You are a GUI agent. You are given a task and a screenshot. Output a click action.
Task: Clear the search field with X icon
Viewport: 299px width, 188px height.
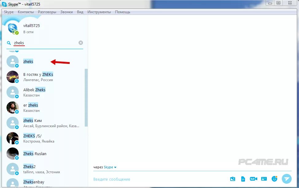pos(81,43)
